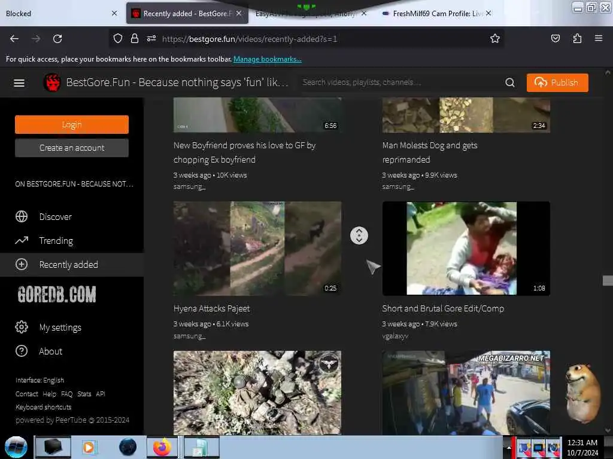Image resolution: width=613 pixels, height=459 pixels.
Task: Open the Firefox application menu
Action: [599, 39]
